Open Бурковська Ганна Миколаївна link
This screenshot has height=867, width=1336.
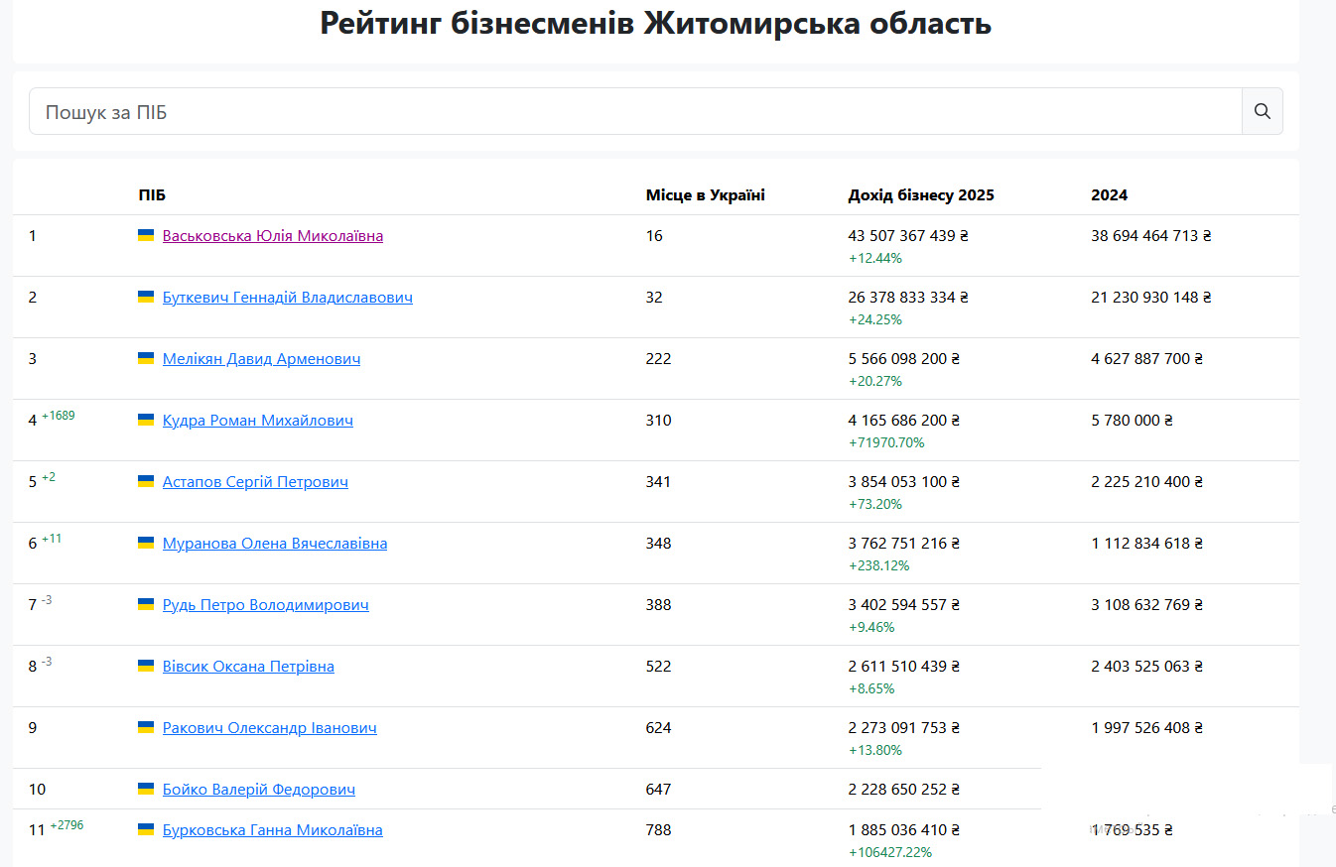pos(273,830)
